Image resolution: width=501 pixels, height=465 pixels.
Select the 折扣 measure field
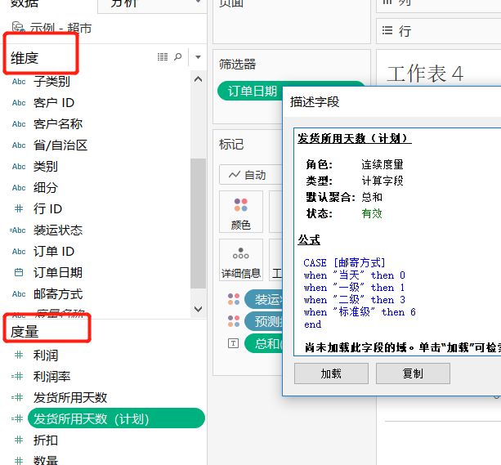[46, 440]
